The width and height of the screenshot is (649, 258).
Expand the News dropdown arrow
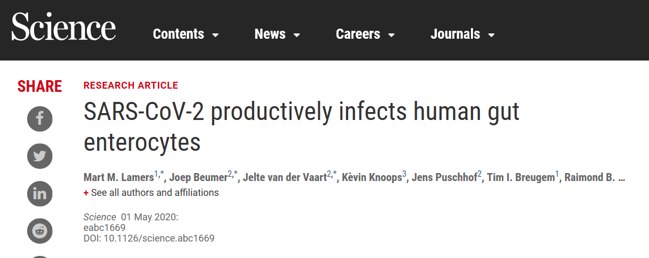pos(297,35)
